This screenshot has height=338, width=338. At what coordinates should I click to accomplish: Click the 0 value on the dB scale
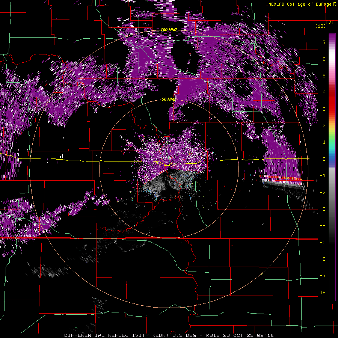(x=324, y=159)
